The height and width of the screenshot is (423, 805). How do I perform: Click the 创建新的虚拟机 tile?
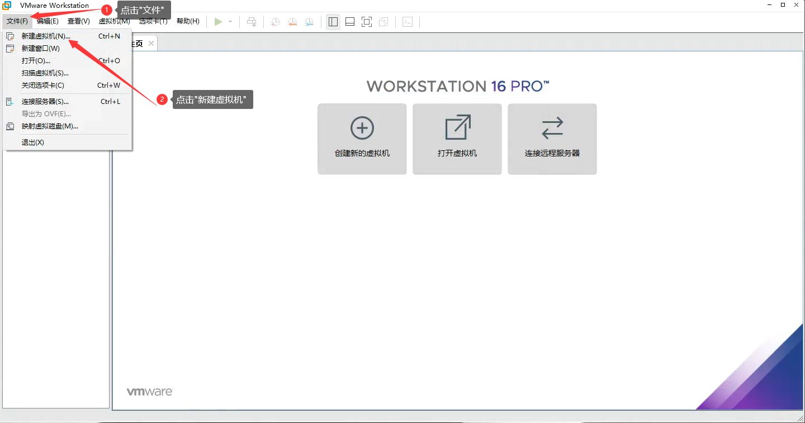pos(362,139)
